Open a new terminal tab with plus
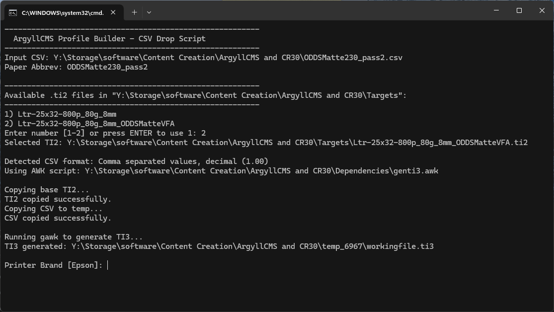The width and height of the screenshot is (554, 312). 134,12
